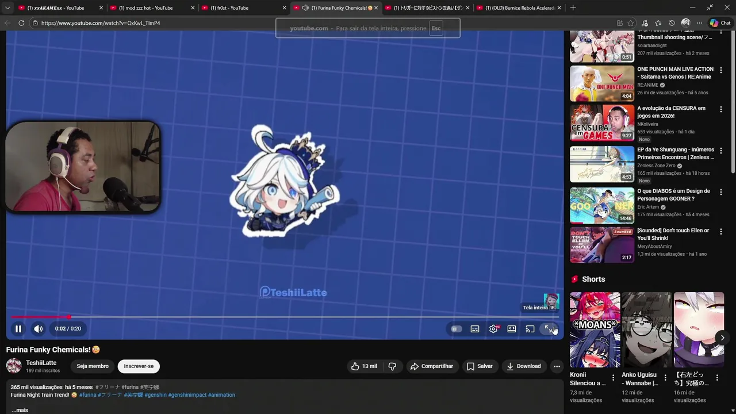Save the video with Salvar button
The height and width of the screenshot is (414, 736).
480,366
